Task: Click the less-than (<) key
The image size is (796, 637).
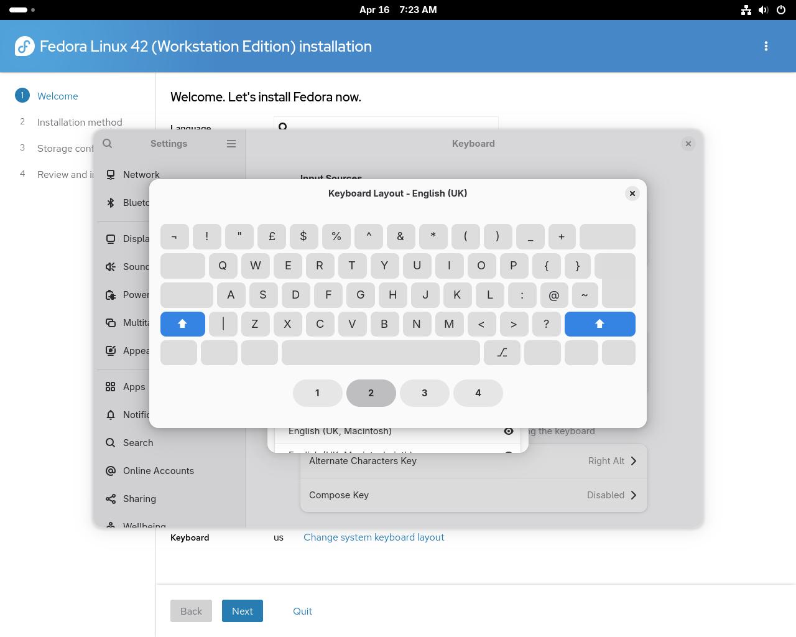Action: coord(481,324)
